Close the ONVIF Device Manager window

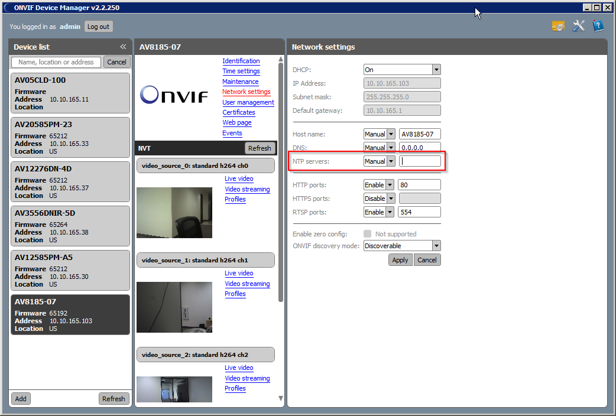(607, 8)
